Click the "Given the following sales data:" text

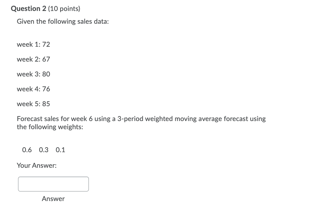[x=63, y=21]
